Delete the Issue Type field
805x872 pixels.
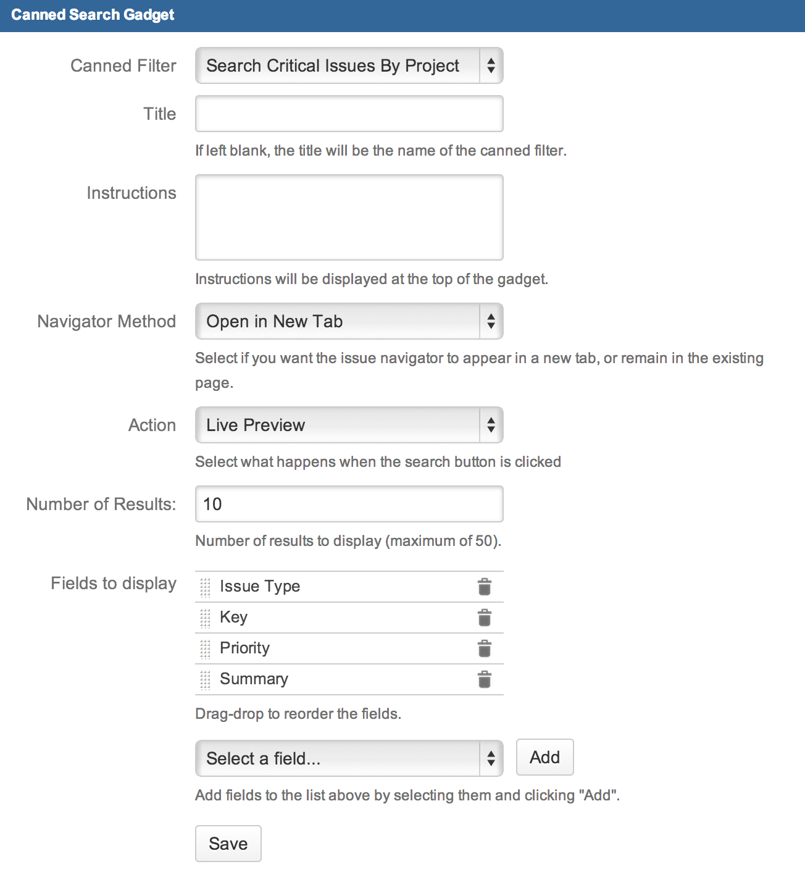[x=485, y=587]
